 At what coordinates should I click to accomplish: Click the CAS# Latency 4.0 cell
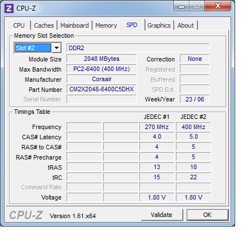(x=157, y=136)
